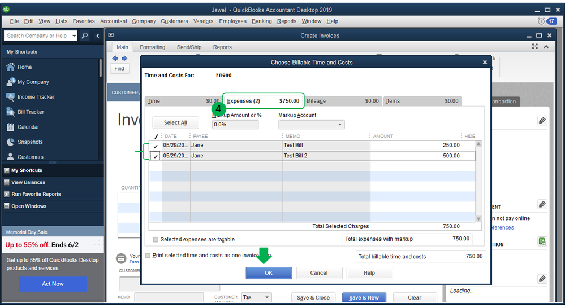
Task: Open the Home shortcut icon
Action: (x=10, y=67)
